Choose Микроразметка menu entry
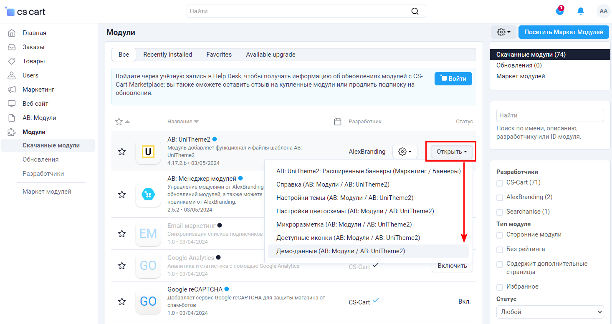 [x=369, y=224]
